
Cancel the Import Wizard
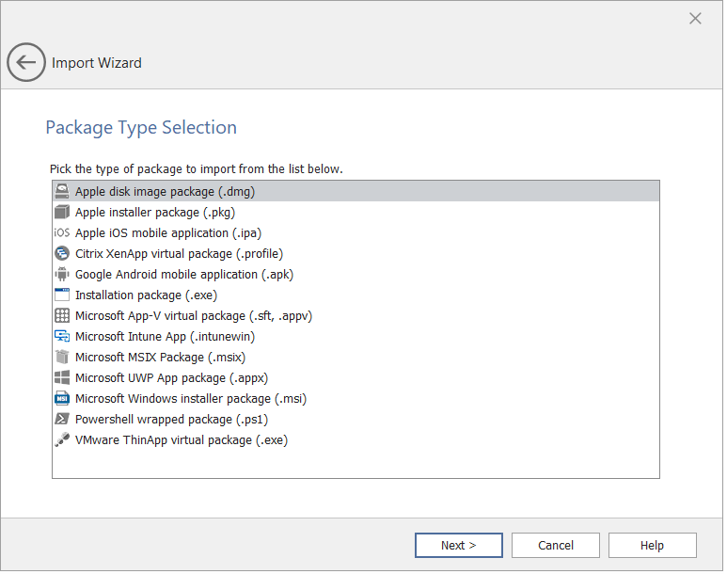pyautogui.click(x=556, y=545)
